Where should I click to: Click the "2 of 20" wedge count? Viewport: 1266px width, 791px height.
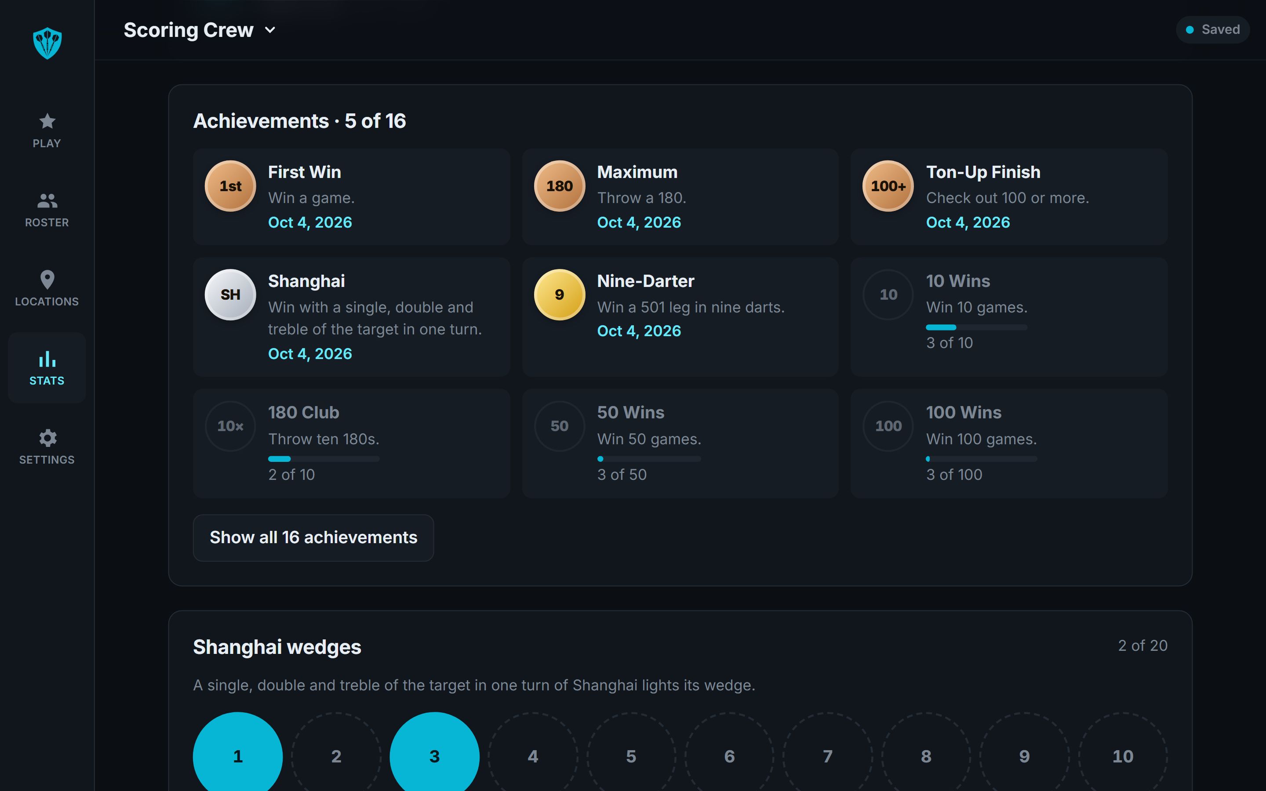(1142, 646)
